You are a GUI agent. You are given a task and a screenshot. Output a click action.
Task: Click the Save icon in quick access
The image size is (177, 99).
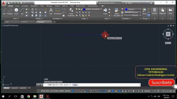(15, 3)
